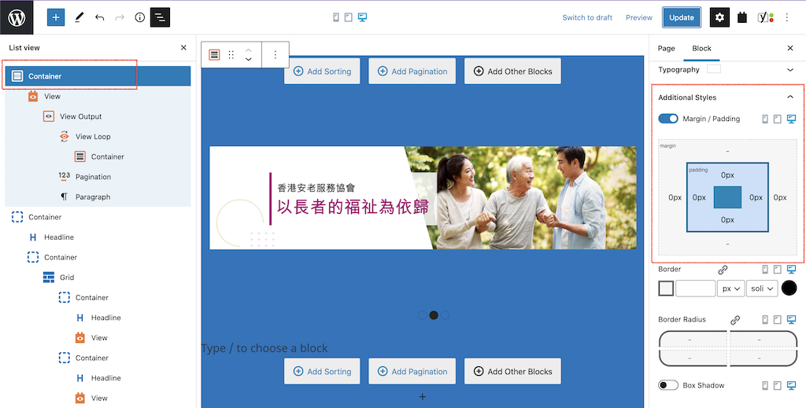
Task: Click the bottom Add Pagination button
Action: point(412,372)
